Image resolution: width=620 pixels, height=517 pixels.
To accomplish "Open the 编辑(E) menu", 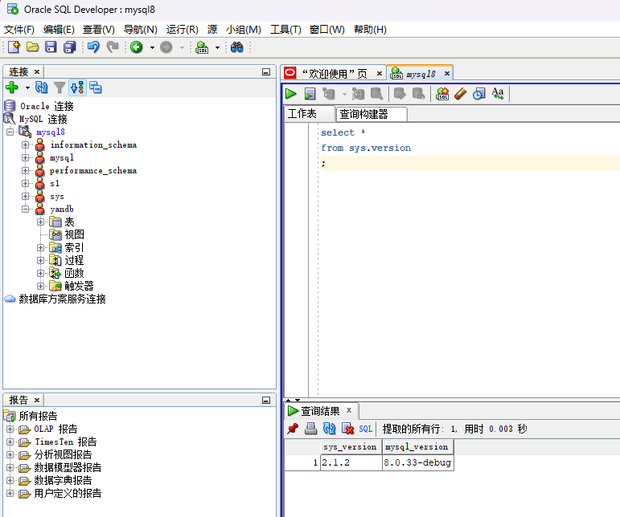I will pyautogui.click(x=59, y=30).
